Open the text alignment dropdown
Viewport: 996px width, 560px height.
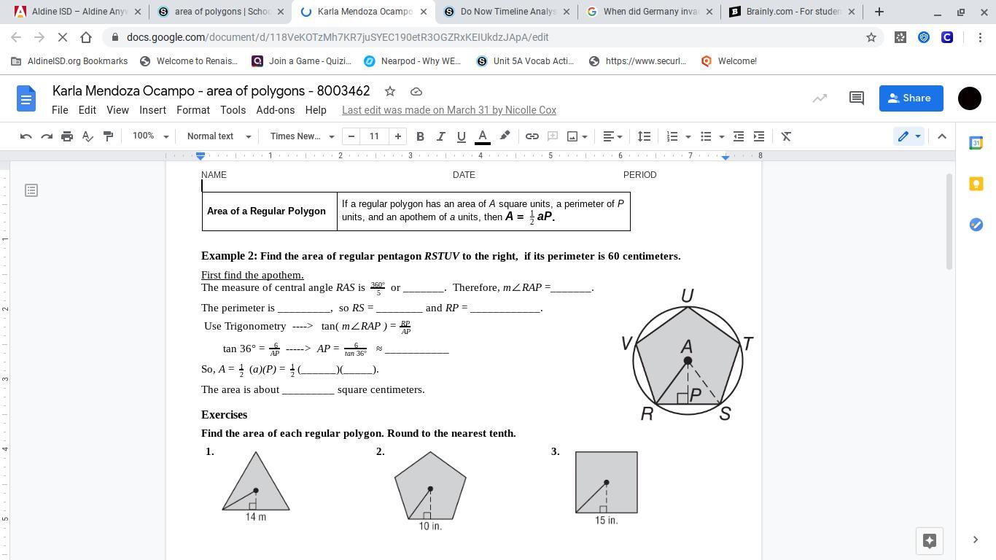[x=612, y=136]
